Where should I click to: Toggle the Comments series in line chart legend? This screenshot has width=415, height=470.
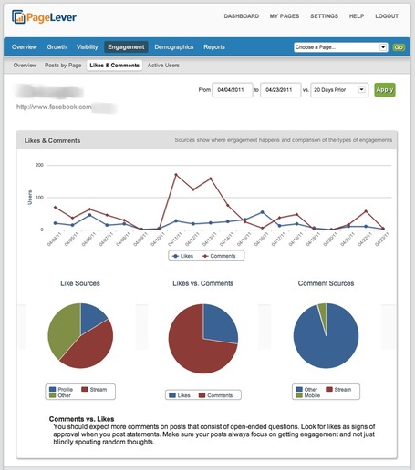pos(219,256)
